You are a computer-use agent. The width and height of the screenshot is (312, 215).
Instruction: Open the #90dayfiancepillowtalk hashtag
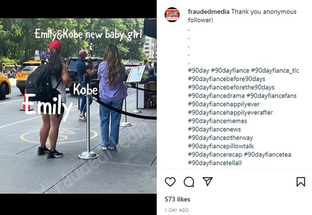point(221,146)
